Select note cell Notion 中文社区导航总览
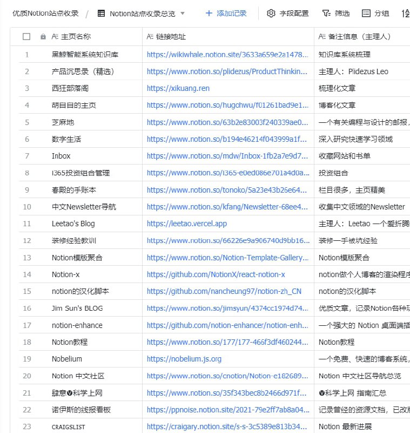 [360, 376]
